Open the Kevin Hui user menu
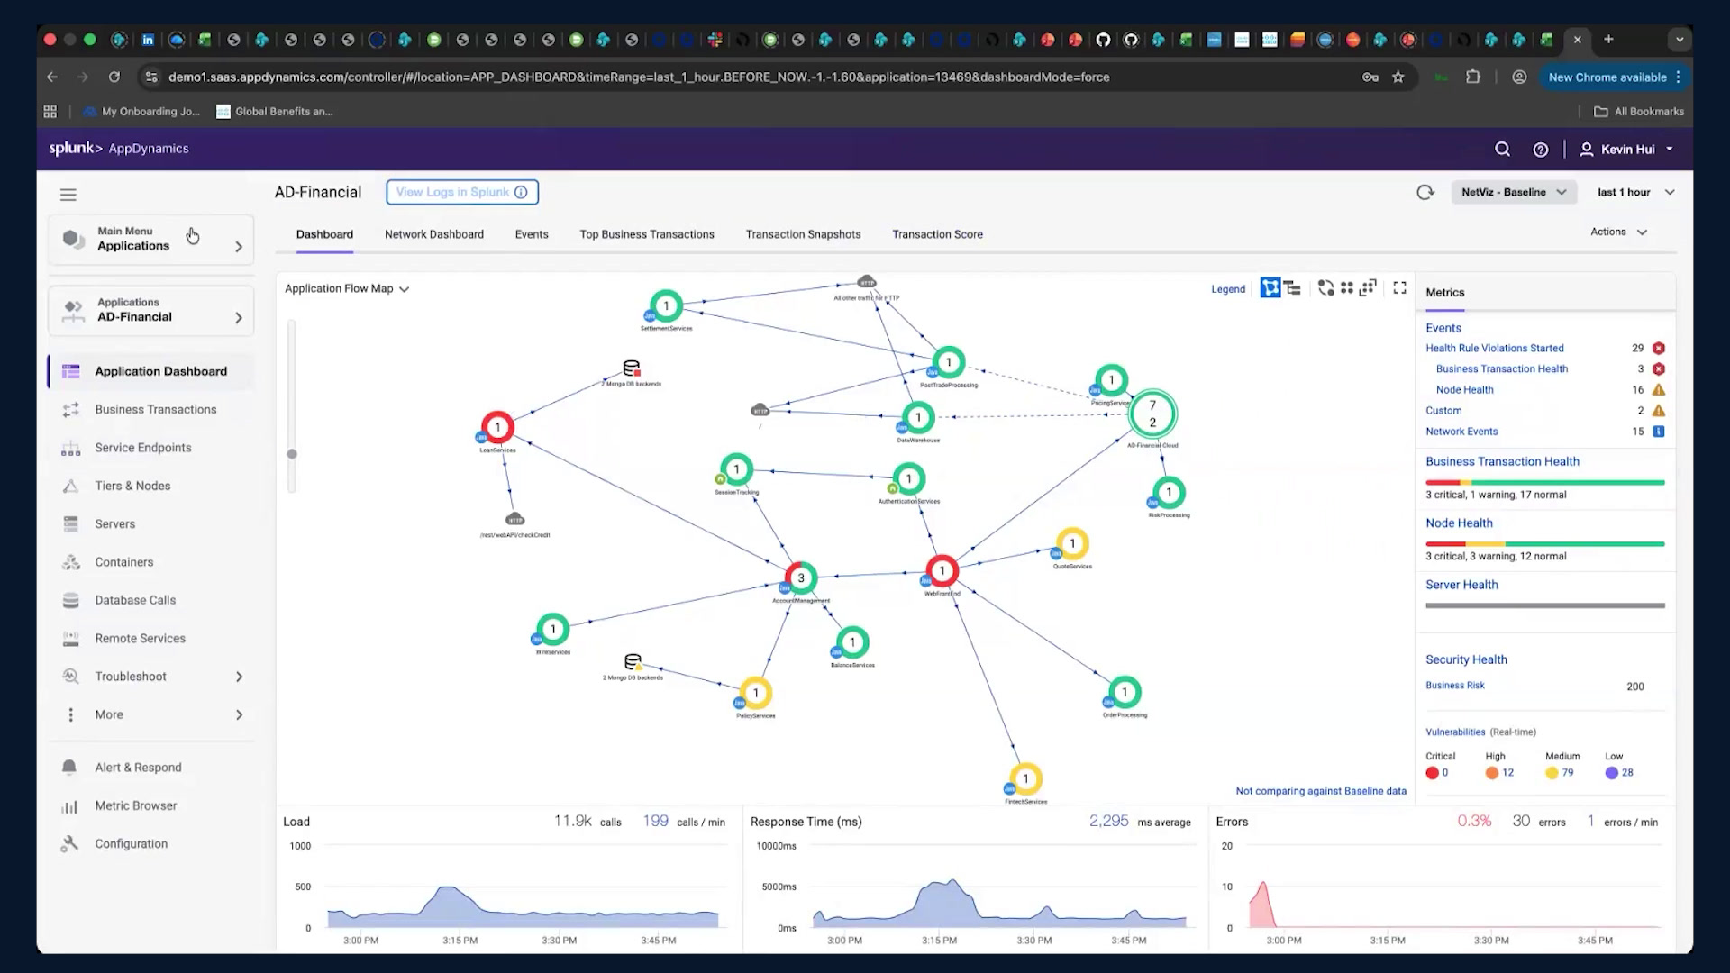Viewport: 1730px width, 973px height. coord(1626,150)
